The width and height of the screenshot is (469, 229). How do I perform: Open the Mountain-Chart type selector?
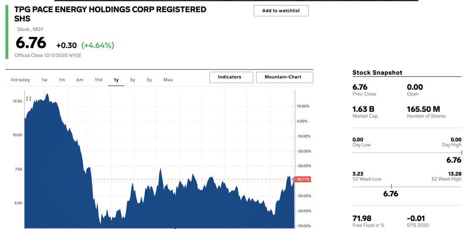285,77
